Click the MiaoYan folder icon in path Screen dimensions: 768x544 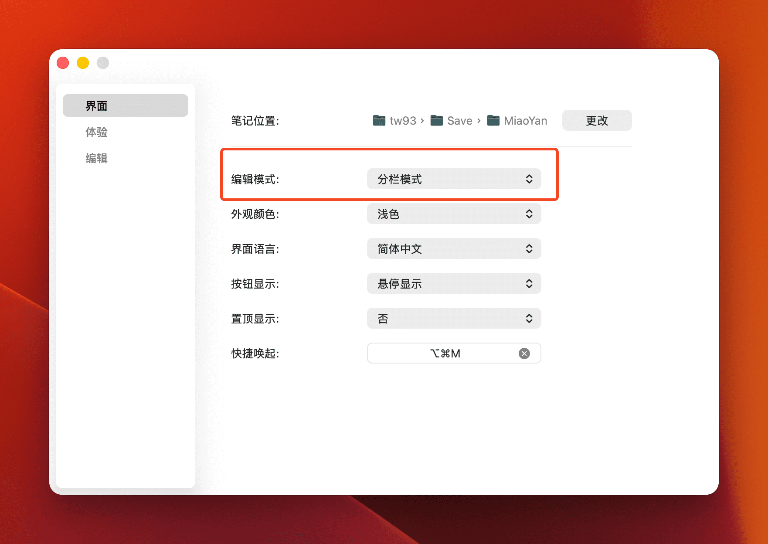(x=493, y=121)
